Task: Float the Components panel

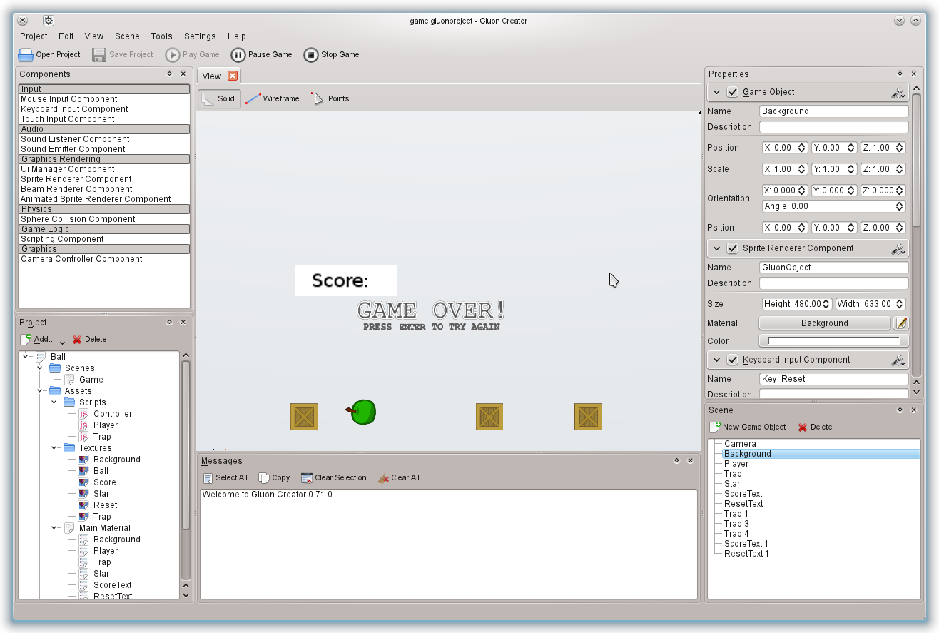Action: tap(169, 74)
